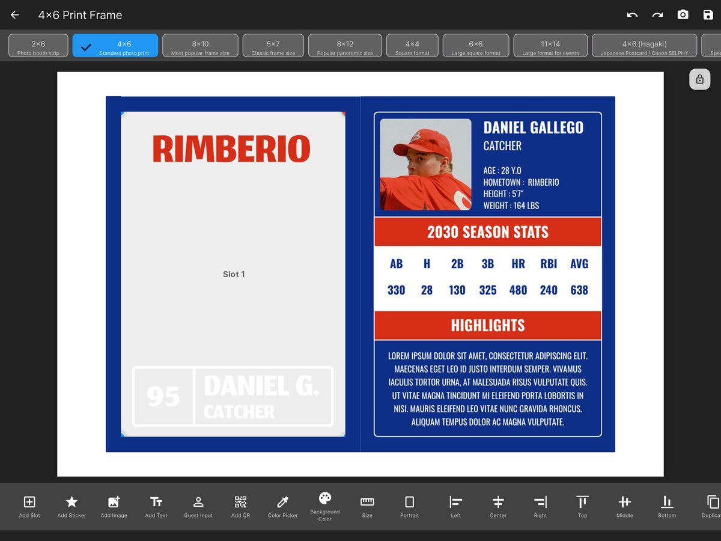Align selection to the vertical Middle
The height and width of the screenshot is (541, 721).
pos(625,506)
